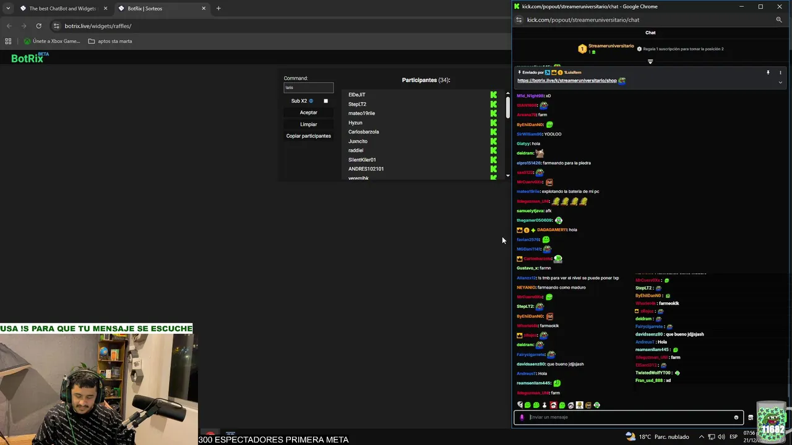Click DAGAGAMER11 username in chat
The height and width of the screenshot is (445, 792).
[552, 230]
